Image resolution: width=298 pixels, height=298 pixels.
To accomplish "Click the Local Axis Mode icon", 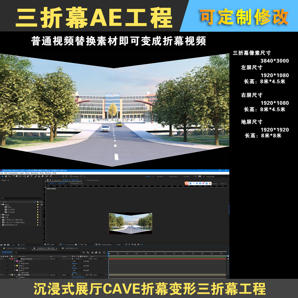I will (60, 176).
